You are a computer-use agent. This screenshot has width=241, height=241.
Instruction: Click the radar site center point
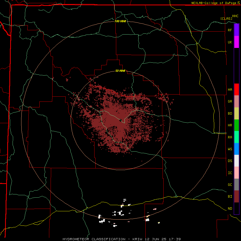click(x=120, y=120)
